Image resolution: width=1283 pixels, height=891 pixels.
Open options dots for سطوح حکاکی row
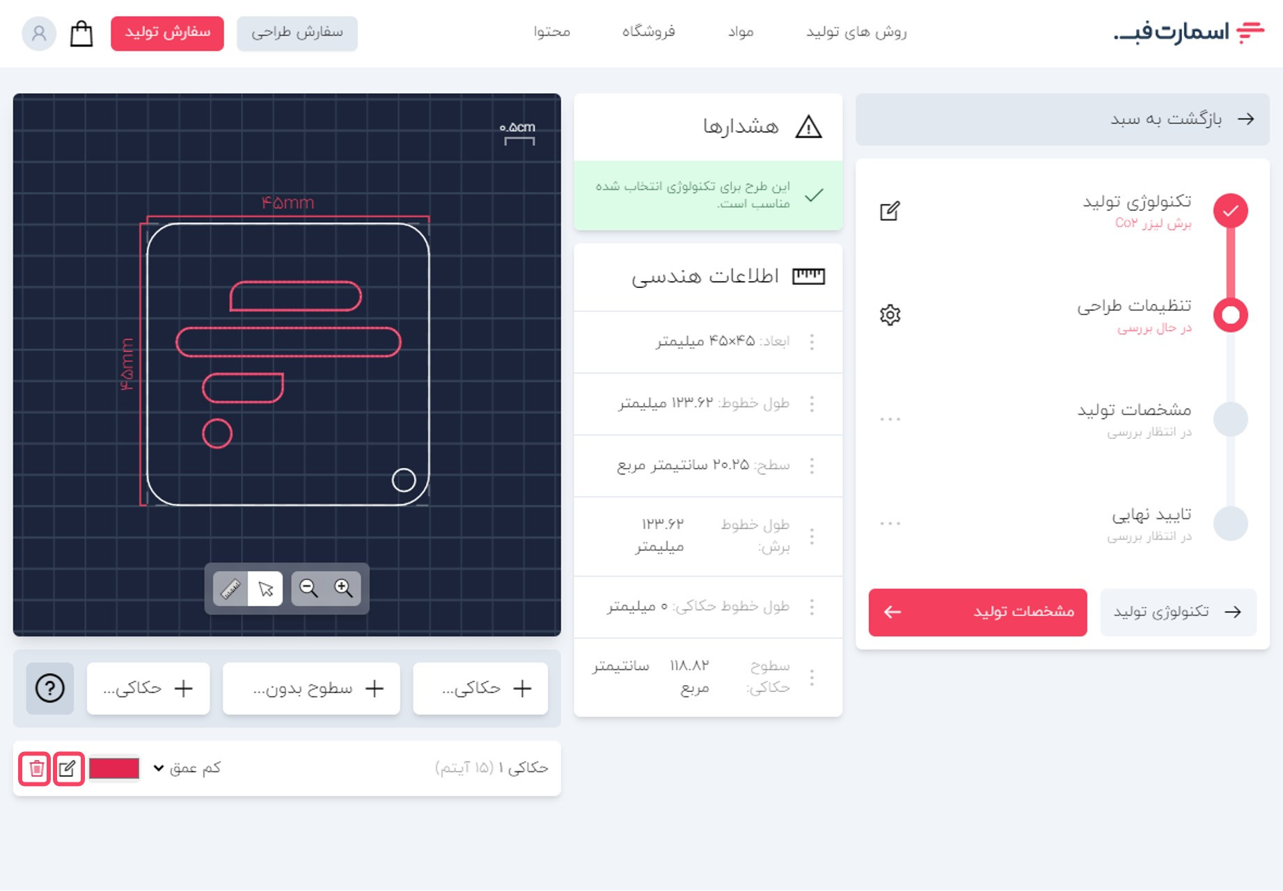pyautogui.click(x=812, y=677)
